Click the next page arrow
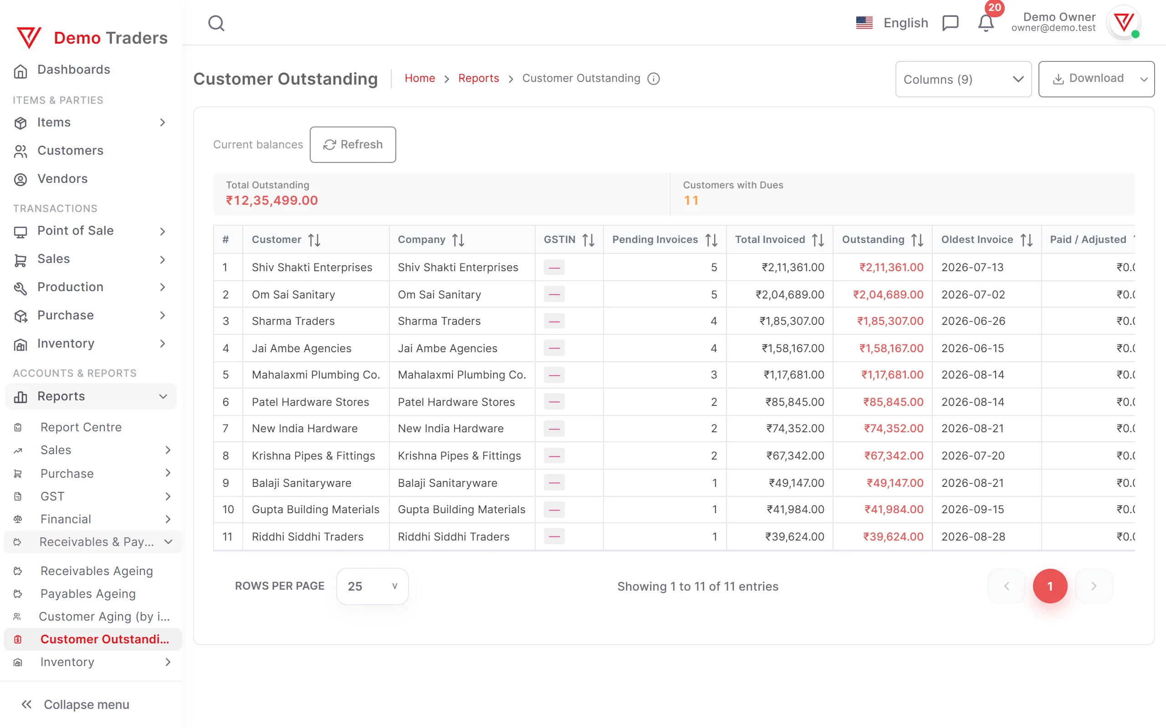Screen dimensions: 1166x728 1094,586
